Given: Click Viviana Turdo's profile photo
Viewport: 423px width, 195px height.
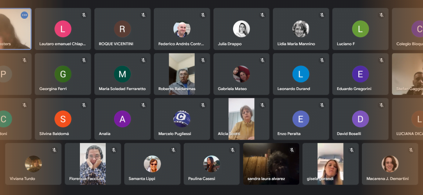Looking at the screenshot, I should [x=33, y=164].
